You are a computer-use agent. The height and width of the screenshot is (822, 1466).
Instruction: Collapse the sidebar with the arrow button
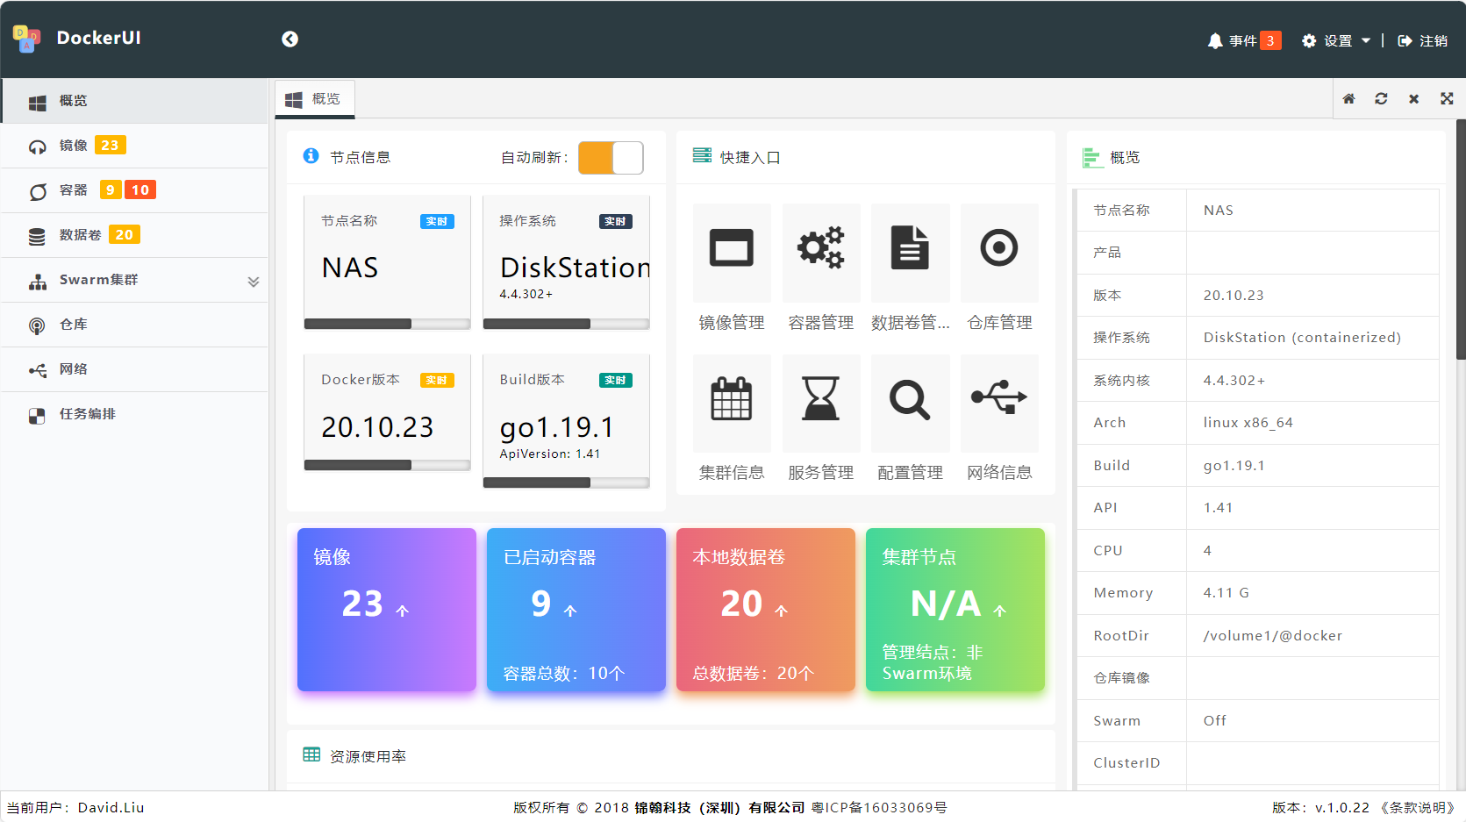[x=290, y=39]
